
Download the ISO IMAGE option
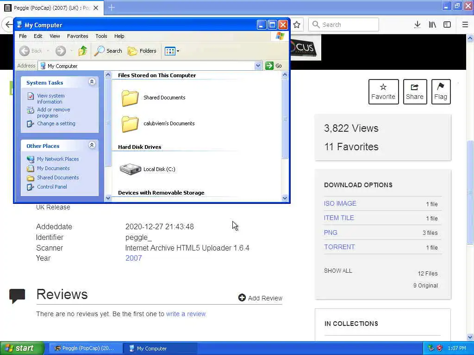point(340,204)
